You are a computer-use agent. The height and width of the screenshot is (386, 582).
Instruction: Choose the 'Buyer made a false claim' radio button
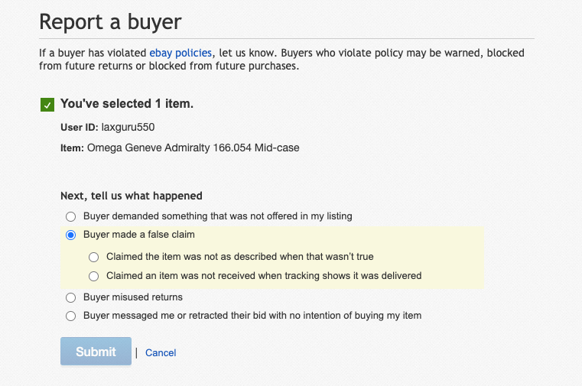(x=71, y=235)
